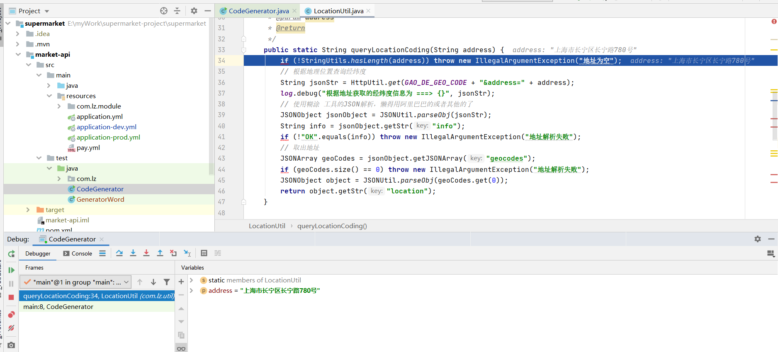Toggle Mute Breakpoints icon

pyautogui.click(x=11, y=328)
